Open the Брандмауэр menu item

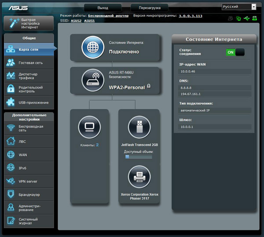[x=29, y=195]
